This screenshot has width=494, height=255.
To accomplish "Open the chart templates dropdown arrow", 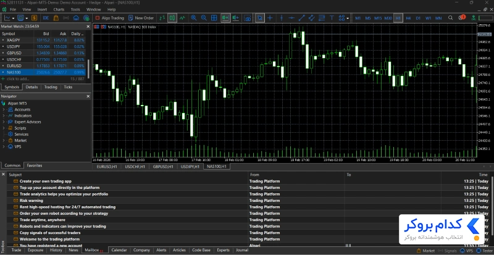I will click(27, 19).
